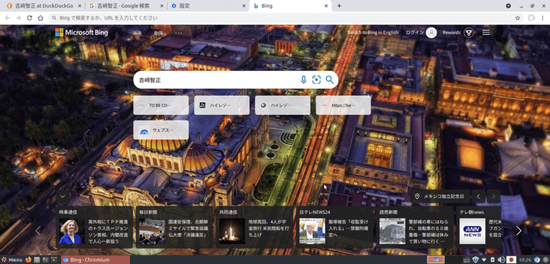Open the https://be… quick link tile
The image size is (550, 264).
[343, 105]
